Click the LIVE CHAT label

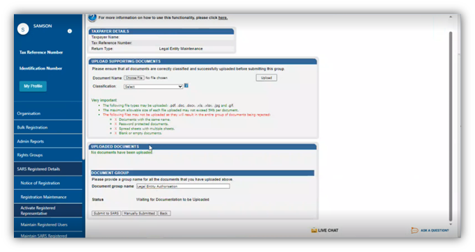coord(328,230)
